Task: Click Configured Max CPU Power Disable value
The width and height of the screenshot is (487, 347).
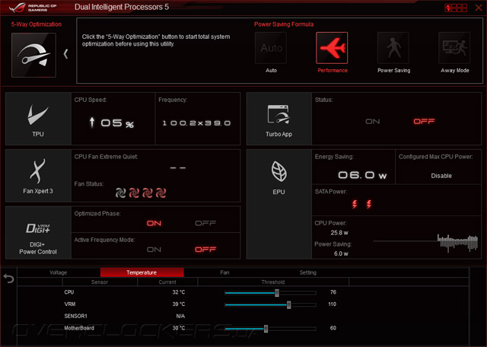Action: (441, 176)
